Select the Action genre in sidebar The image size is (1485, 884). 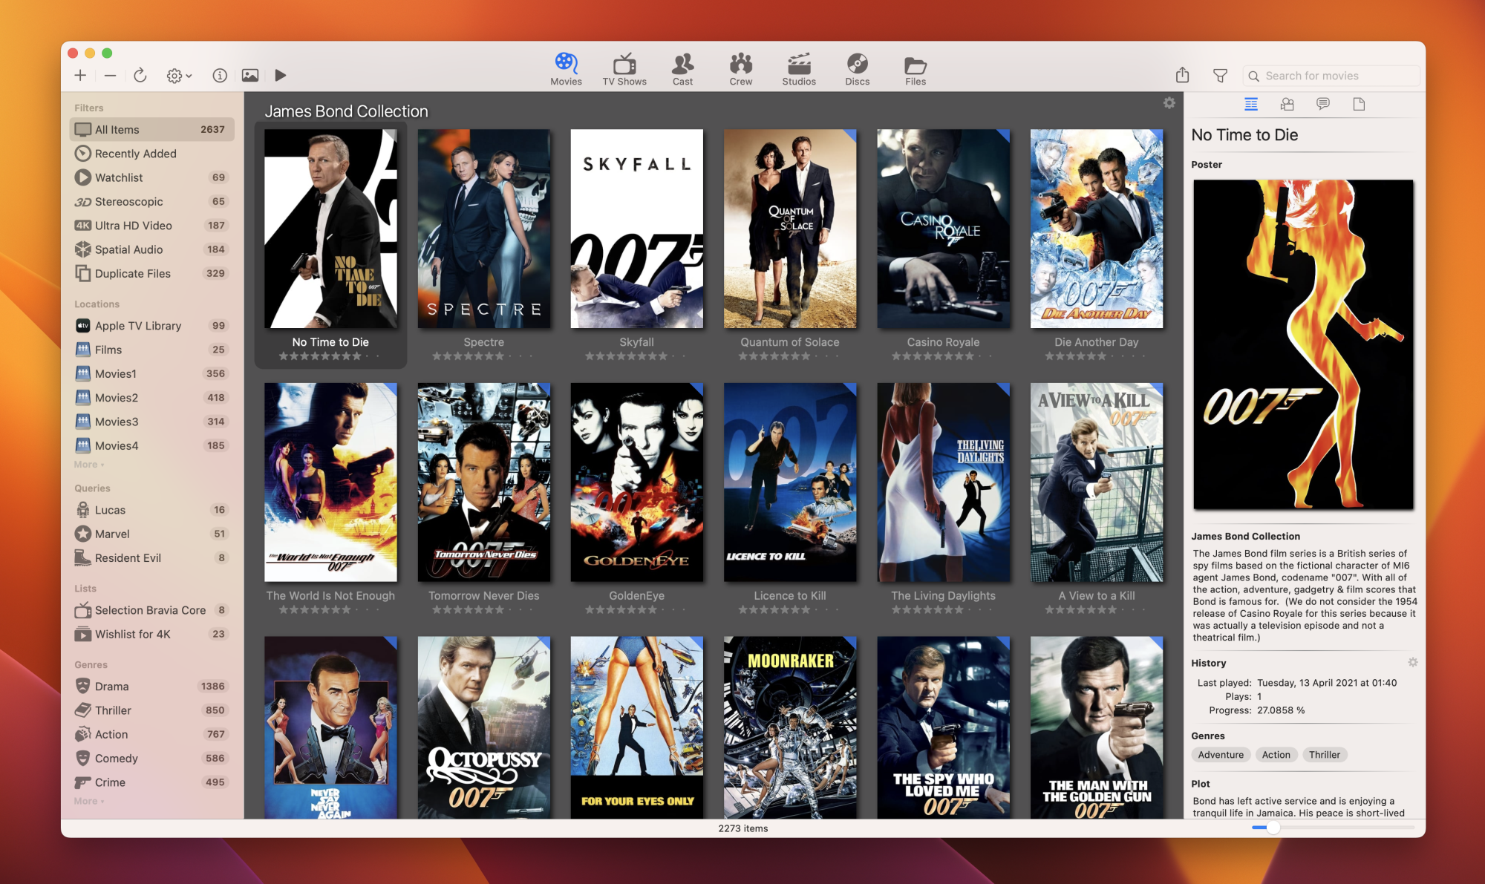pos(152,734)
